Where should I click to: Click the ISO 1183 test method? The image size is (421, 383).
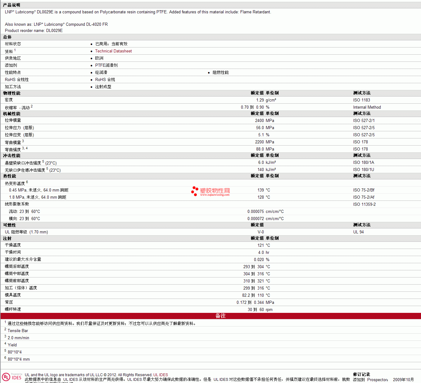coord(361,100)
